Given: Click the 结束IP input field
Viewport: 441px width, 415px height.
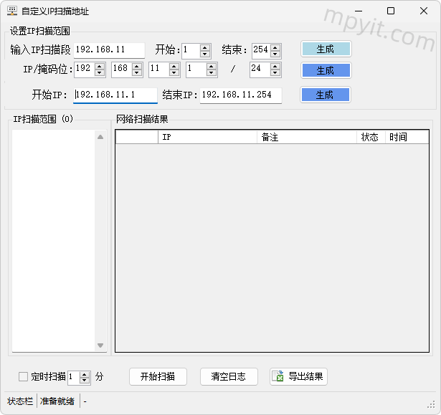Looking at the screenshot, I should [x=241, y=95].
